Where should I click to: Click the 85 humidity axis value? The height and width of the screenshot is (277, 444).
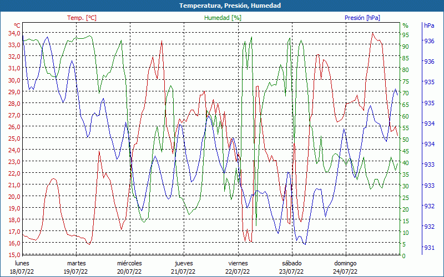(406, 58)
